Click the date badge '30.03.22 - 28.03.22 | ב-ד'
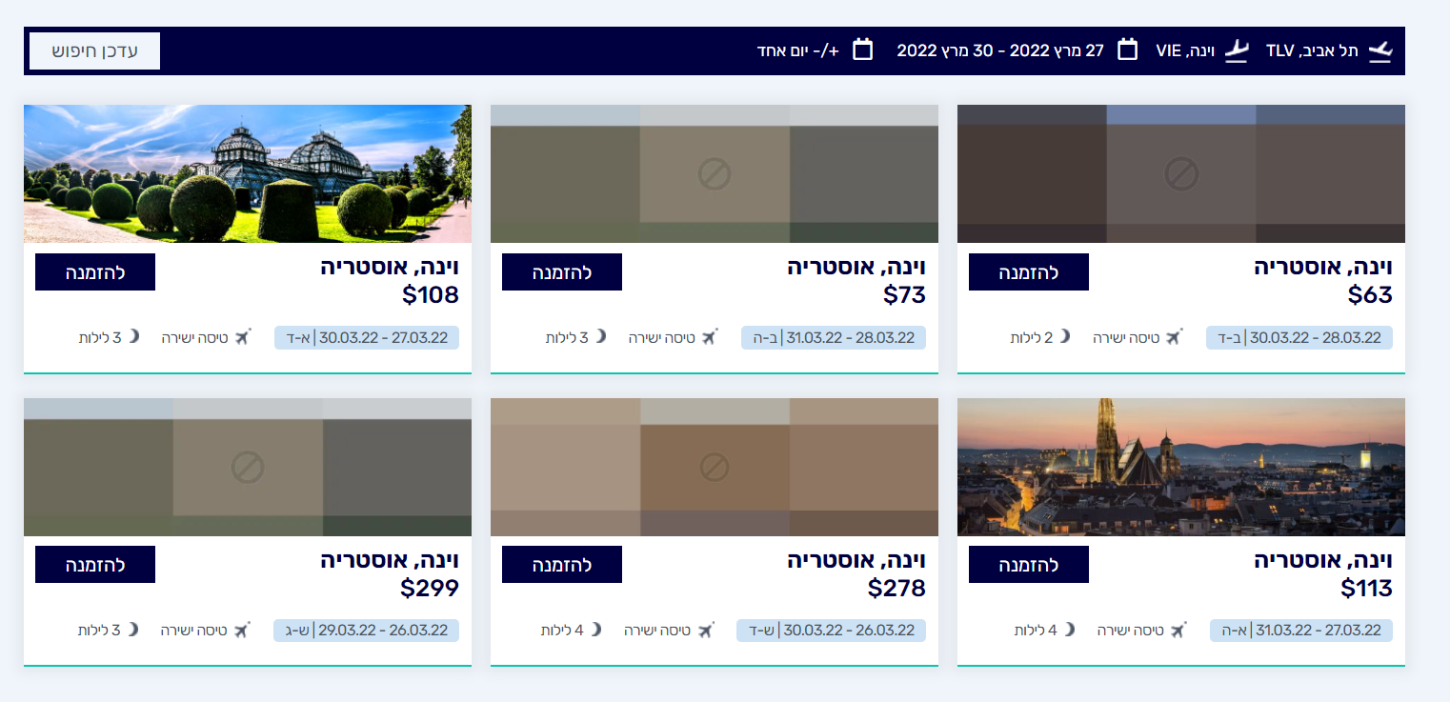1450x702 pixels. pyautogui.click(x=1299, y=338)
